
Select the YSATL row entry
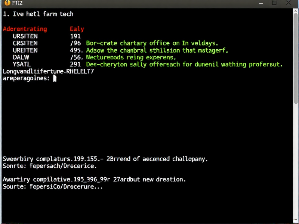(x=21, y=64)
